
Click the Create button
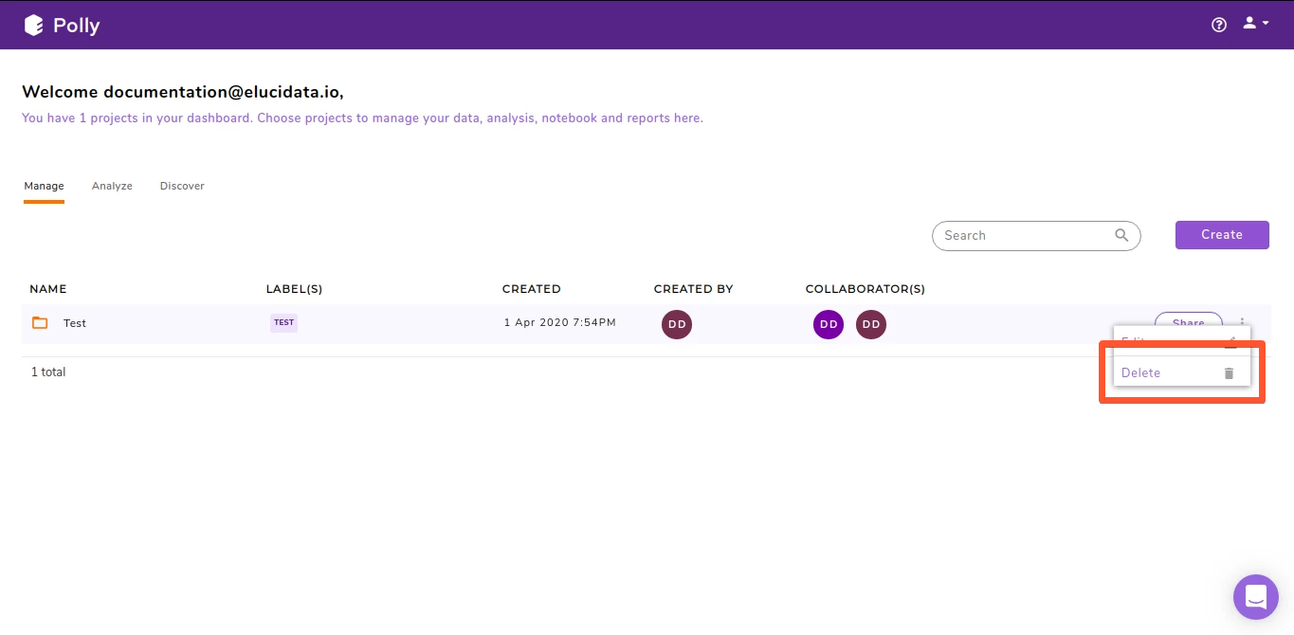(x=1221, y=234)
